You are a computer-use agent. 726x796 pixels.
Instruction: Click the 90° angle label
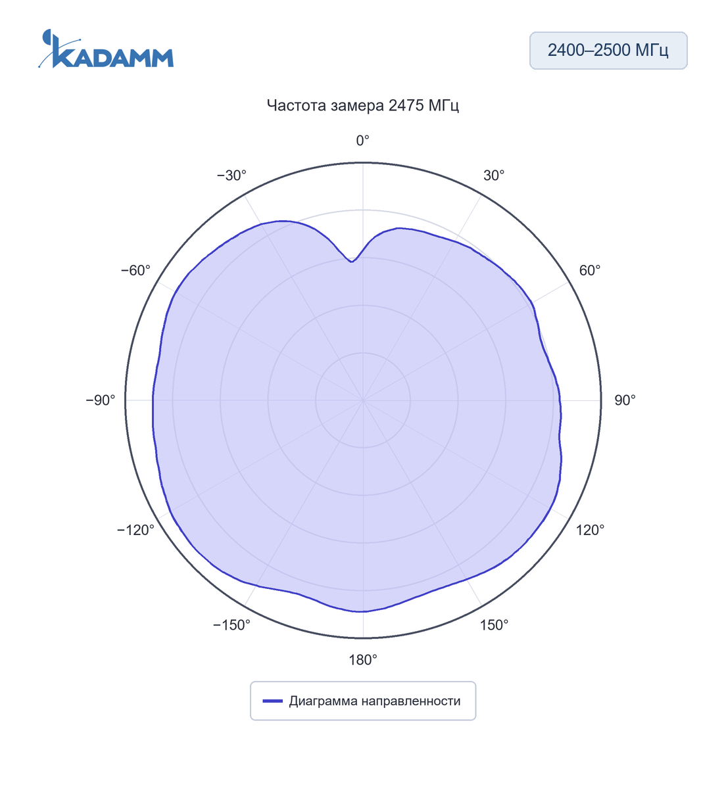(625, 400)
